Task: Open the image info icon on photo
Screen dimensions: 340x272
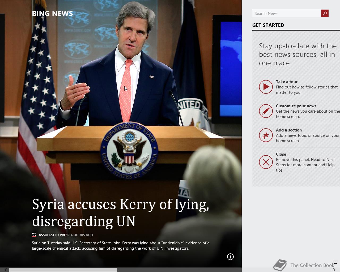Action: [230, 257]
